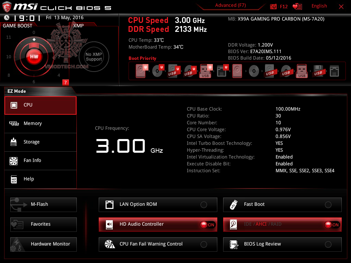Open the Help hotkey tab
Screen dimensions: 351x263
(40, 179)
